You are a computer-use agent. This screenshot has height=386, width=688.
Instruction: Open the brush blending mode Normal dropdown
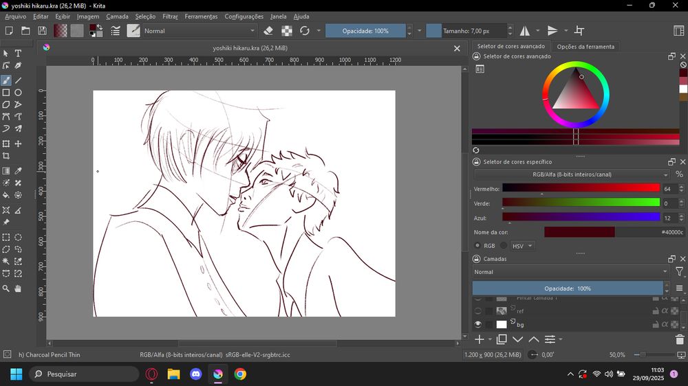tap(200, 31)
